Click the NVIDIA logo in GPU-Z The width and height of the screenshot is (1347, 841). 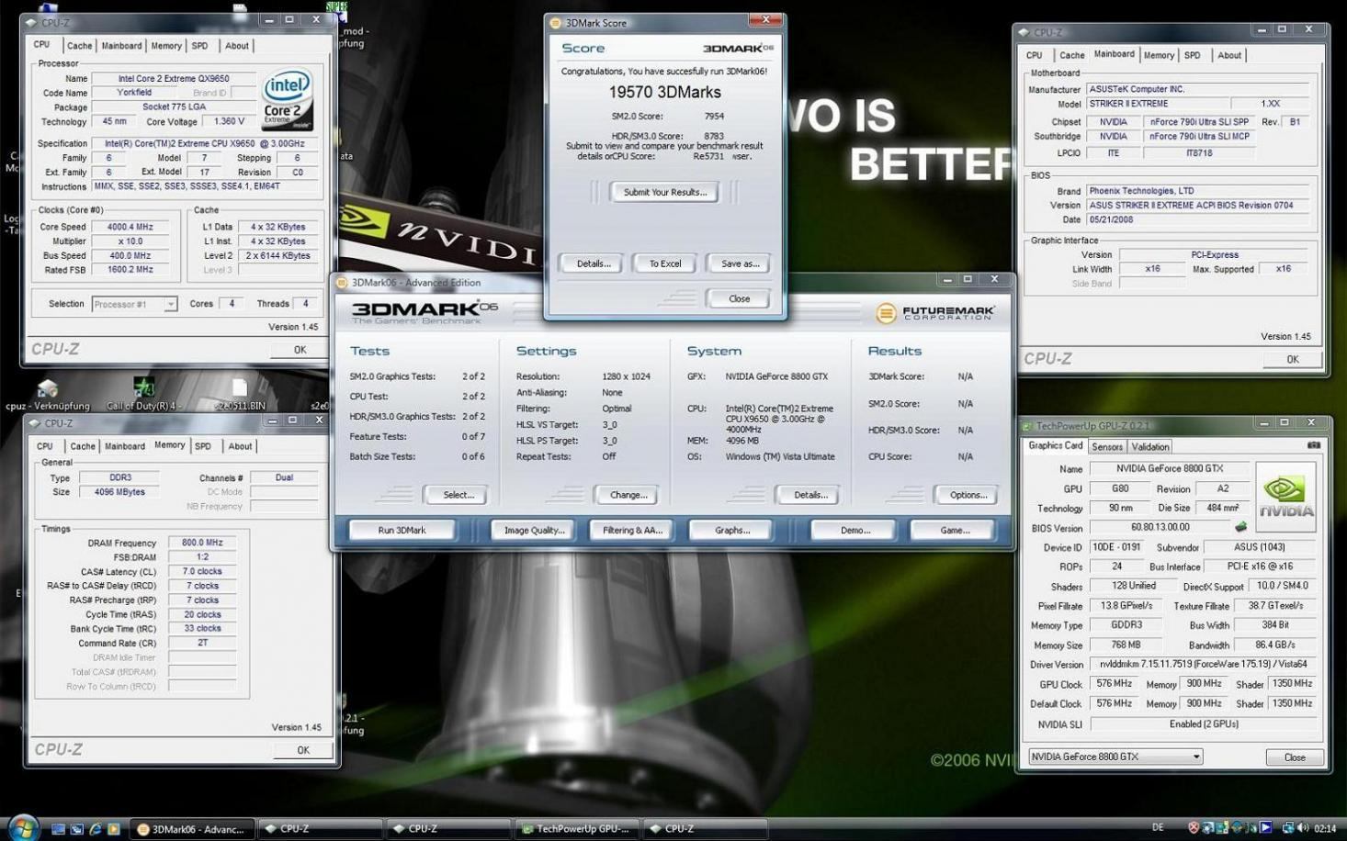pos(1285,497)
